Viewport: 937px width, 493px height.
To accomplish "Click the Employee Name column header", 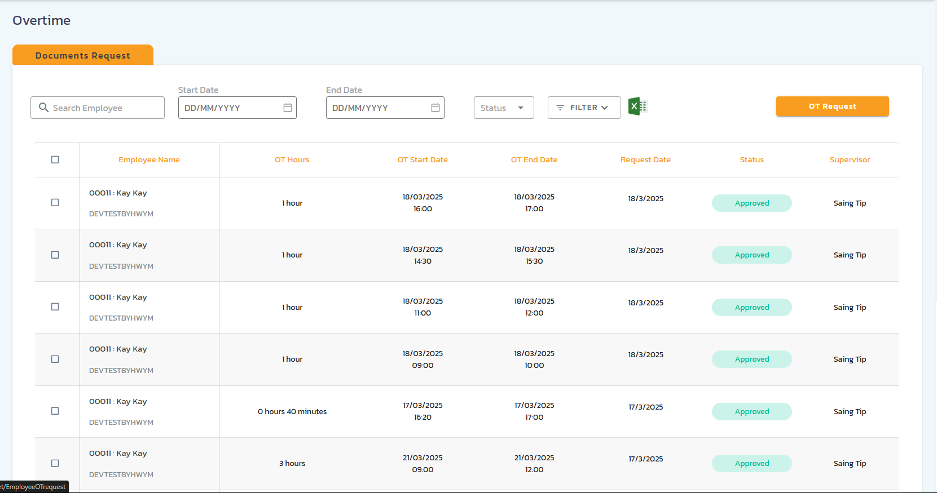I will click(149, 160).
